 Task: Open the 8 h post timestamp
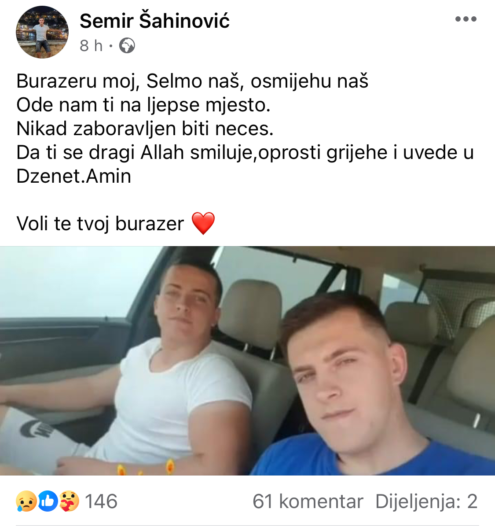pos(91,45)
